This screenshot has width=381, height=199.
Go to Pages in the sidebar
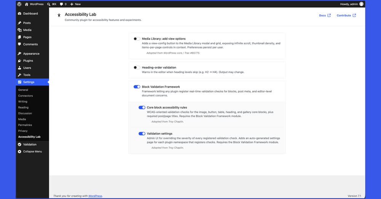coord(32,37)
